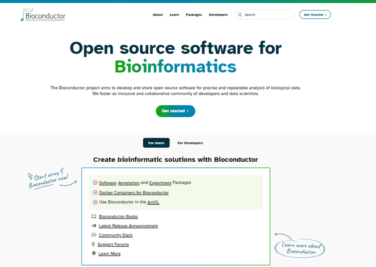
Task: Open the Software packages link
Action: pyautogui.click(x=108, y=183)
